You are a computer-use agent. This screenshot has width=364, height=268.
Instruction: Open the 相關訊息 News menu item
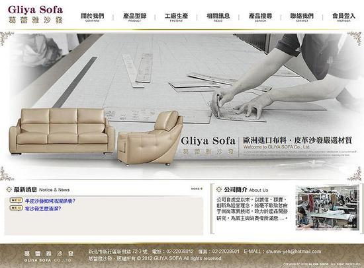pyautogui.click(x=218, y=17)
